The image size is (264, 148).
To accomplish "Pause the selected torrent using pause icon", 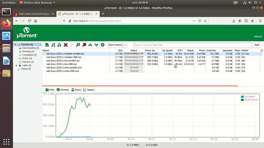I will [78, 45].
